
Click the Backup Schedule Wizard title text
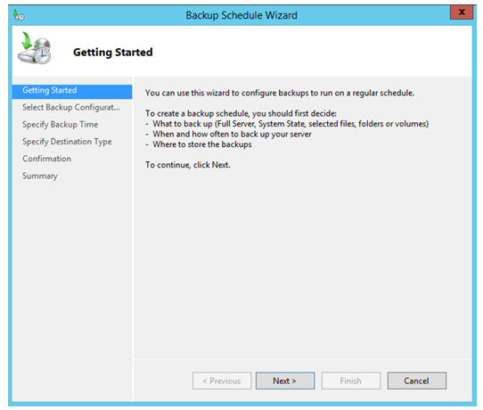point(241,15)
